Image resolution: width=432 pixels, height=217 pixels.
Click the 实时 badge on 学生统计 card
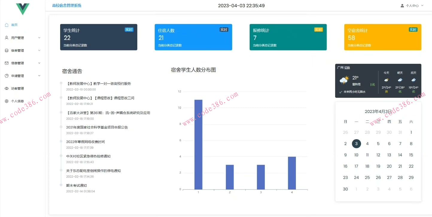(x=129, y=30)
